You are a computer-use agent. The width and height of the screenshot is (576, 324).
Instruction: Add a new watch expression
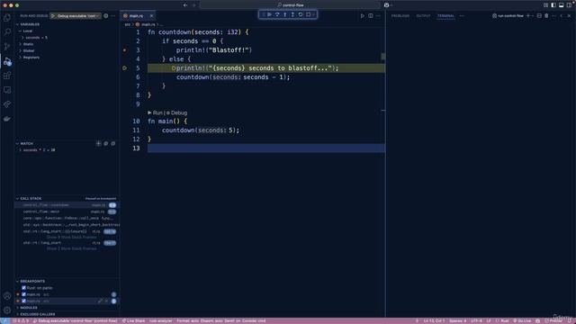coord(98,144)
